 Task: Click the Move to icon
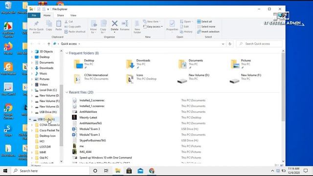click(x=93, y=23)
